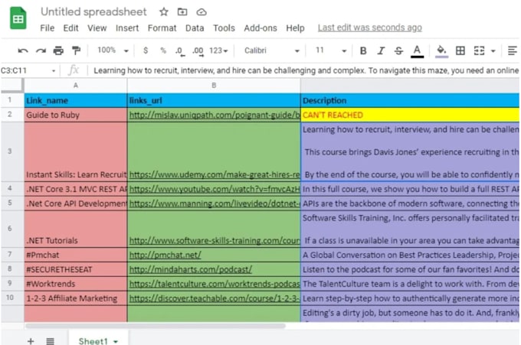Screen dimensions: 521x345
Task: Open the Add-ons menu
Action: (260, 28)
